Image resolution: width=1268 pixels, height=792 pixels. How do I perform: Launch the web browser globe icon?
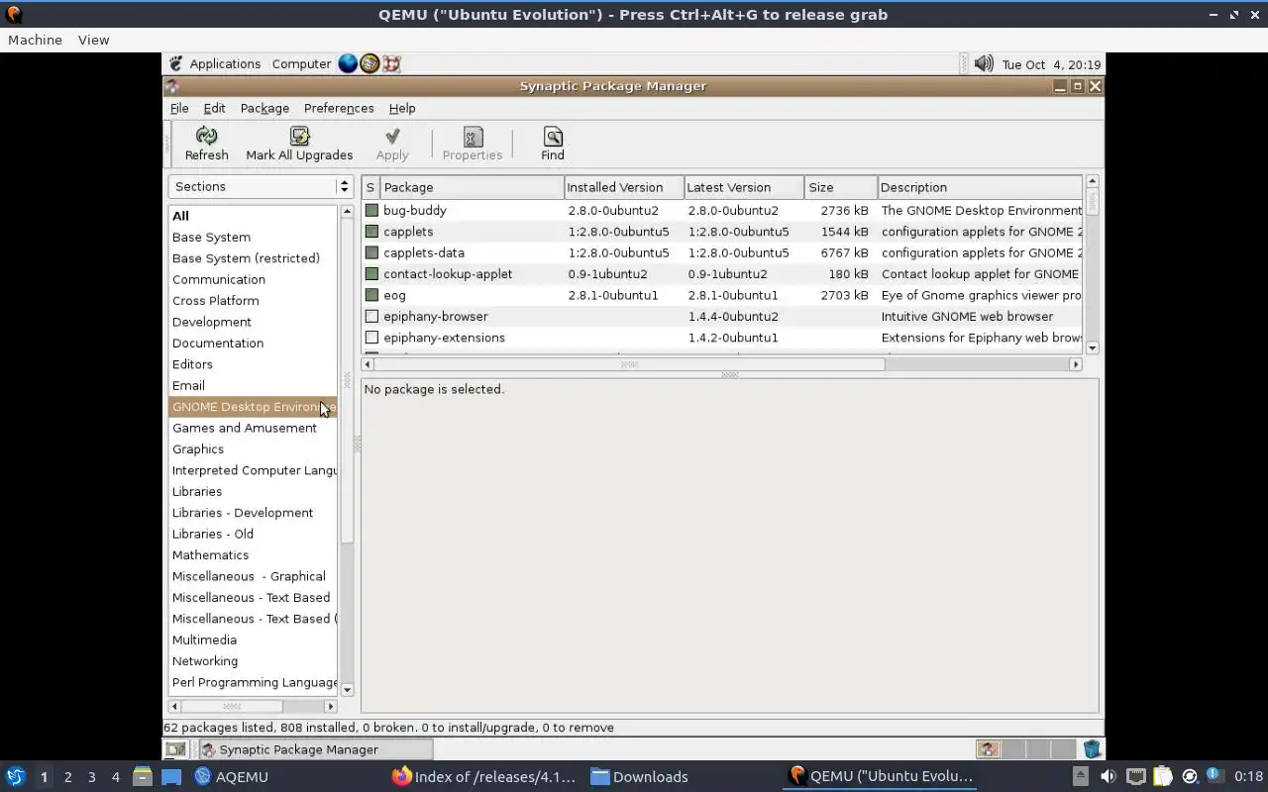point(348,63)
